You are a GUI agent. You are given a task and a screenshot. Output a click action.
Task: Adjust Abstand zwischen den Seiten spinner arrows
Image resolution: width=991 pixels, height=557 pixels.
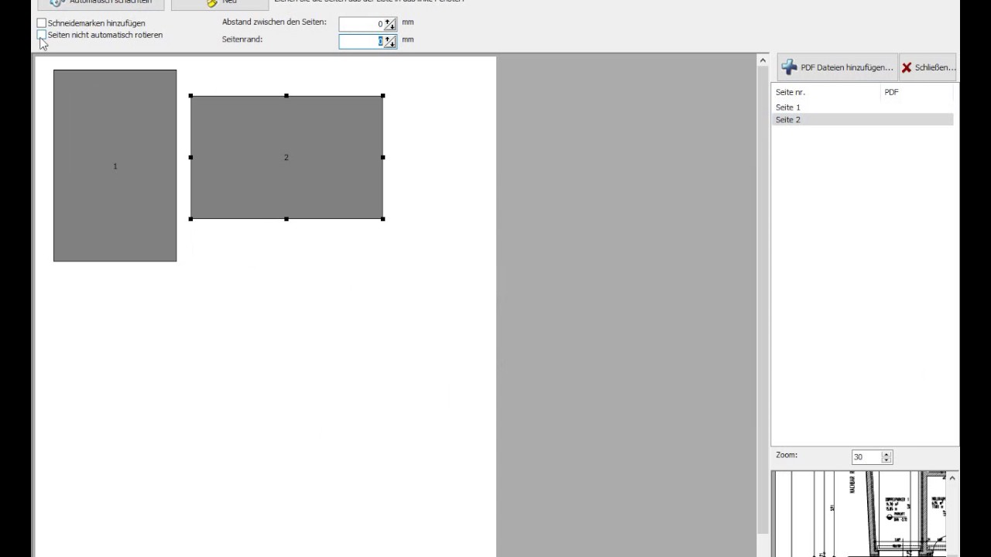[x=390, y=24]
